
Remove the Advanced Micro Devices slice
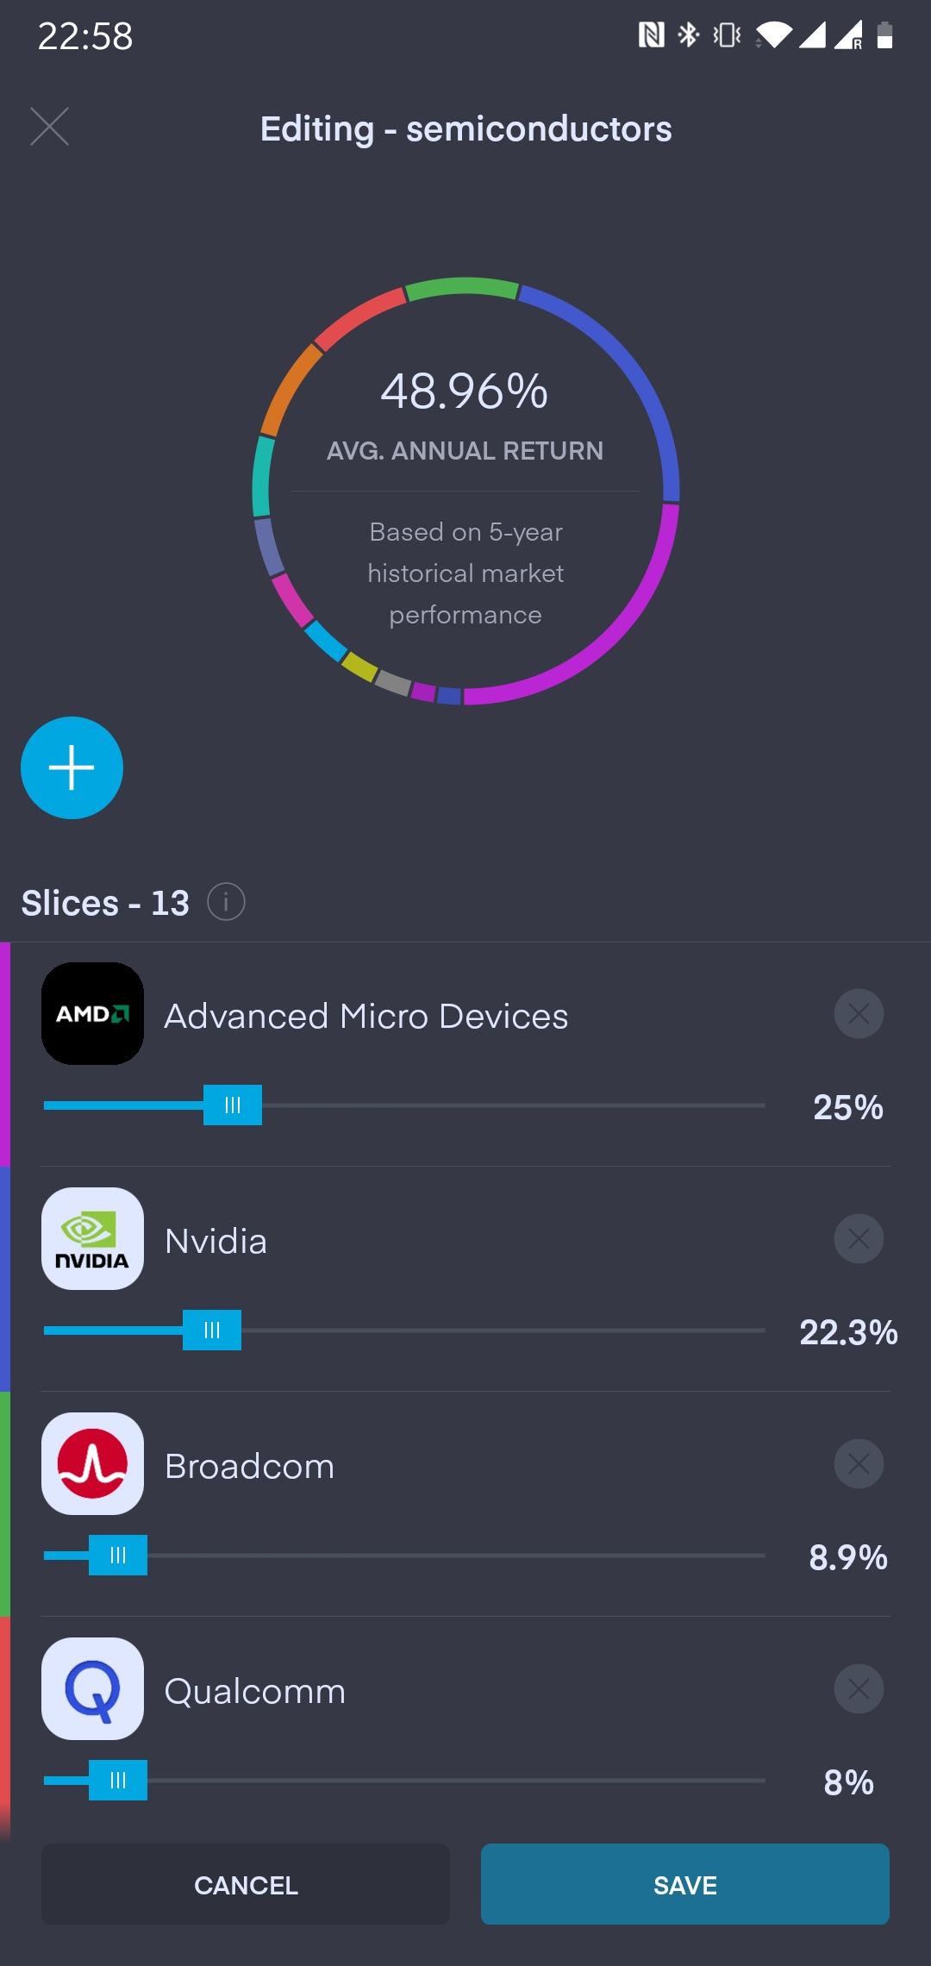click(x=859, y=1013)
